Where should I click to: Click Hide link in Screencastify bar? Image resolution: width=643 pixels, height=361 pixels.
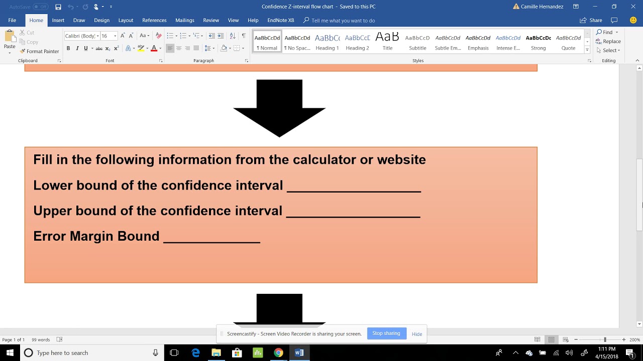click(417, 334)
